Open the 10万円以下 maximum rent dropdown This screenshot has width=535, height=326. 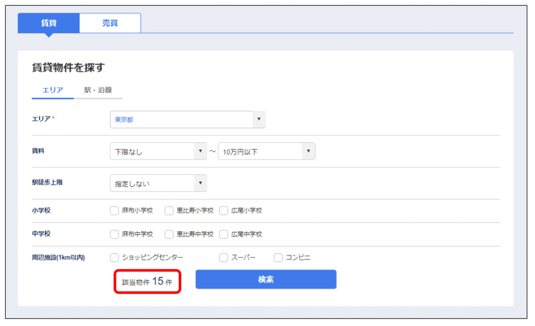(x=266, y=152)
